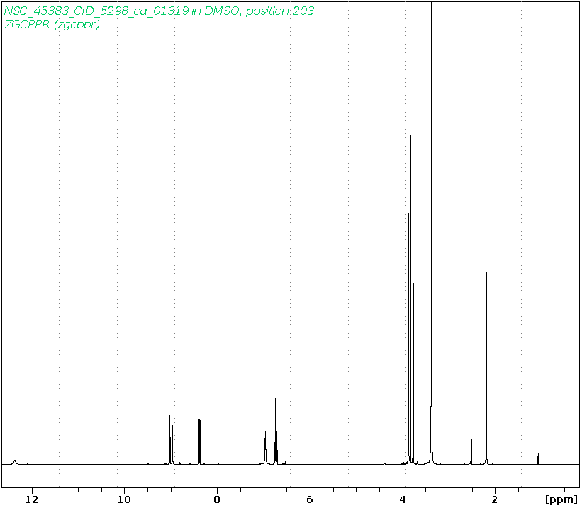
Task: Click the ZGCPPR (zgcppr) pulse program label
Action: pyautogui.click(x=52, y=25)
